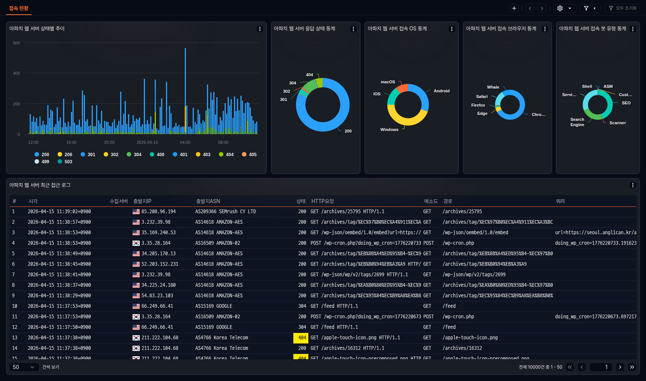Toggle the 200 series in chart legend
The width and height of the screenshot is (646, 381).
(42, 155)
